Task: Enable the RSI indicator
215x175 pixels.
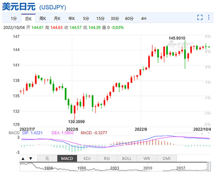Action: (107, 159)
